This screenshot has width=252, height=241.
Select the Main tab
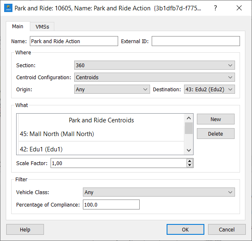(18, 26)
